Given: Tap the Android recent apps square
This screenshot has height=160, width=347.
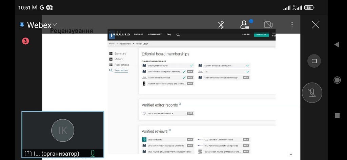Looking at the screenshot, I should pyautogui.click(x=337, y=115).
